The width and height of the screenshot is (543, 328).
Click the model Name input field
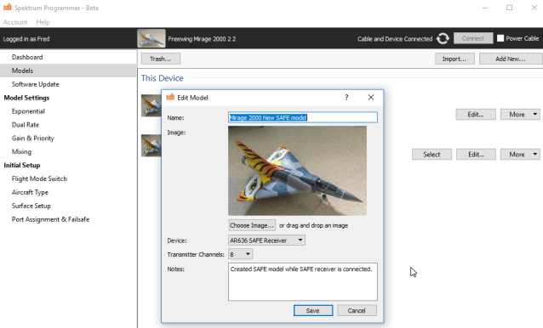303,117
